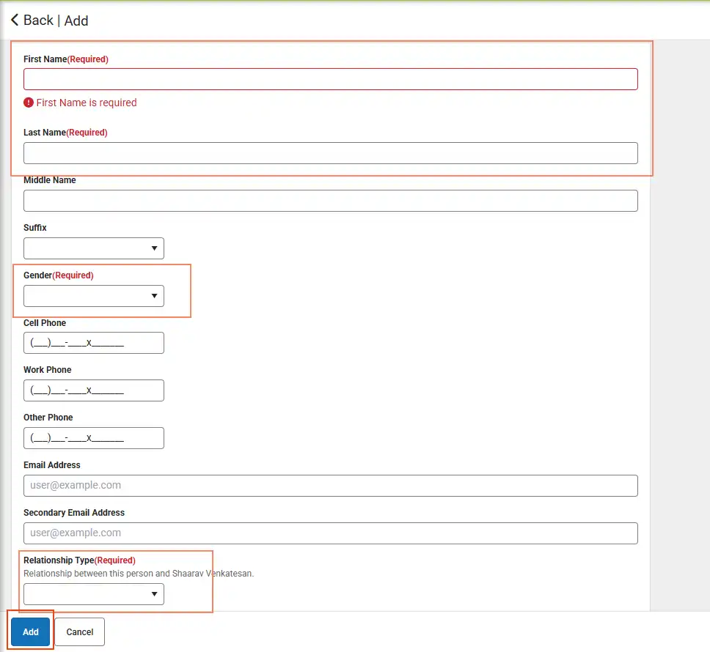Screen dimensions: 710x652
Task: Select the Email Address field
Action: point(331,486)
